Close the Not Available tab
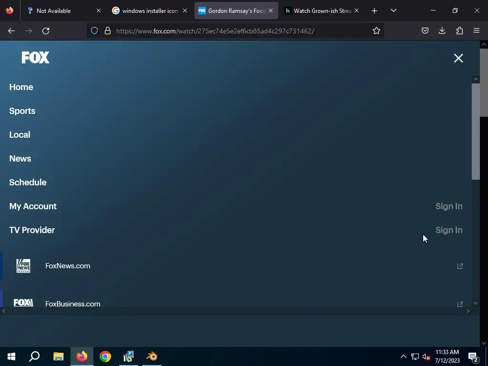488x366 pixels. click(x=98, y=10)
